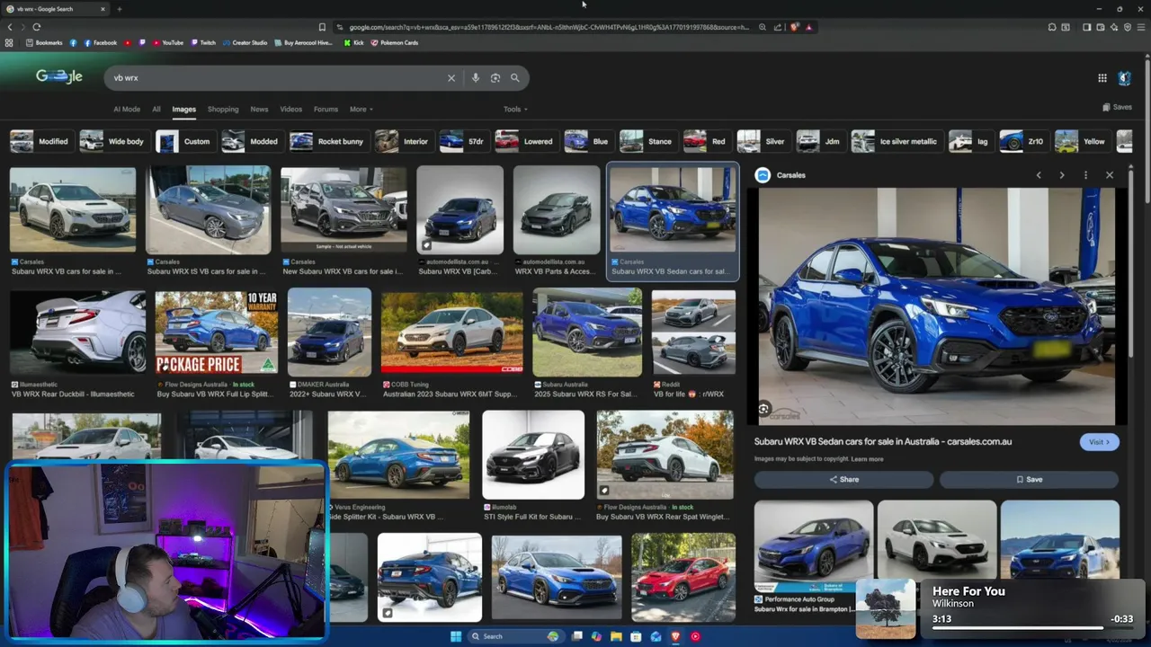Show the previous image in preview panel
This screenshot has width=1151, height=647.
(x=1039, y=175)
